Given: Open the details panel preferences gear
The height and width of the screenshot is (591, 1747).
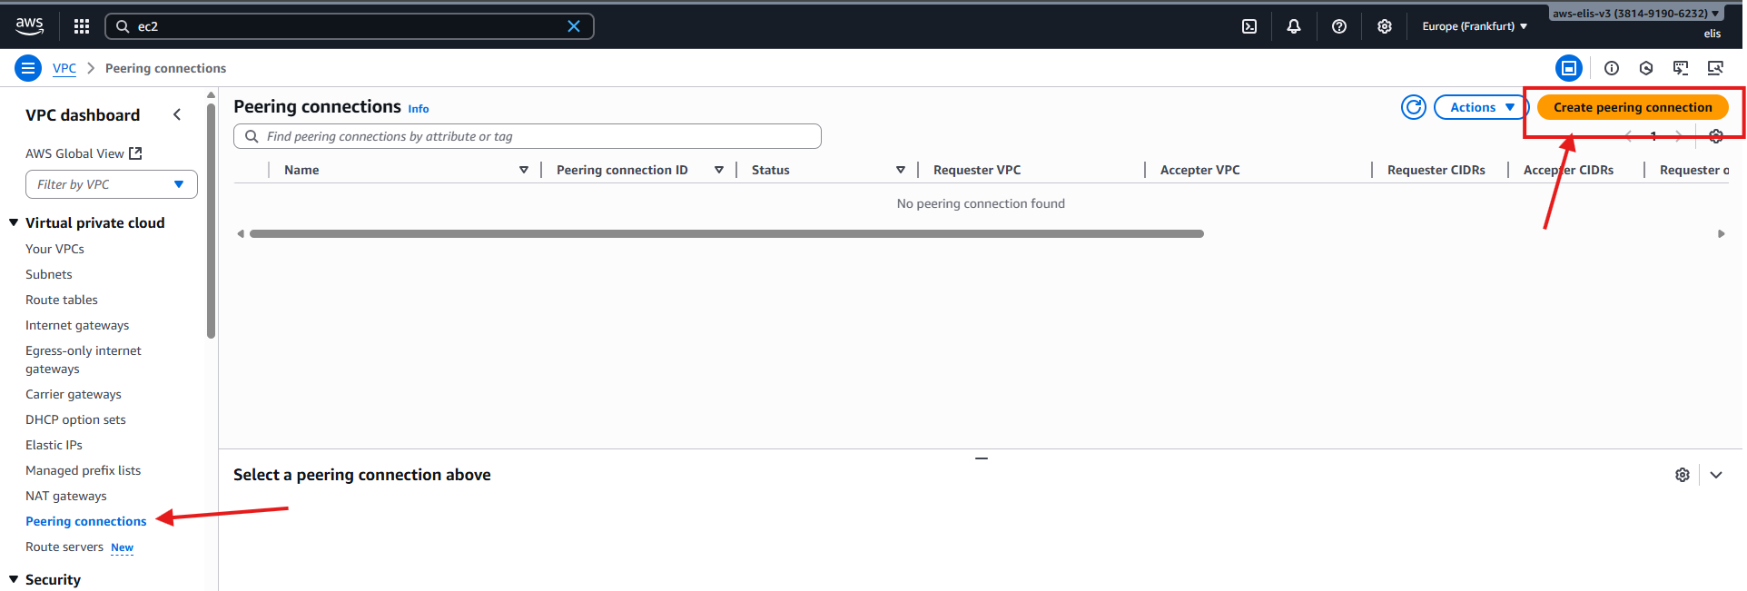Looking at the screenshot, I should coord(1683,475).
